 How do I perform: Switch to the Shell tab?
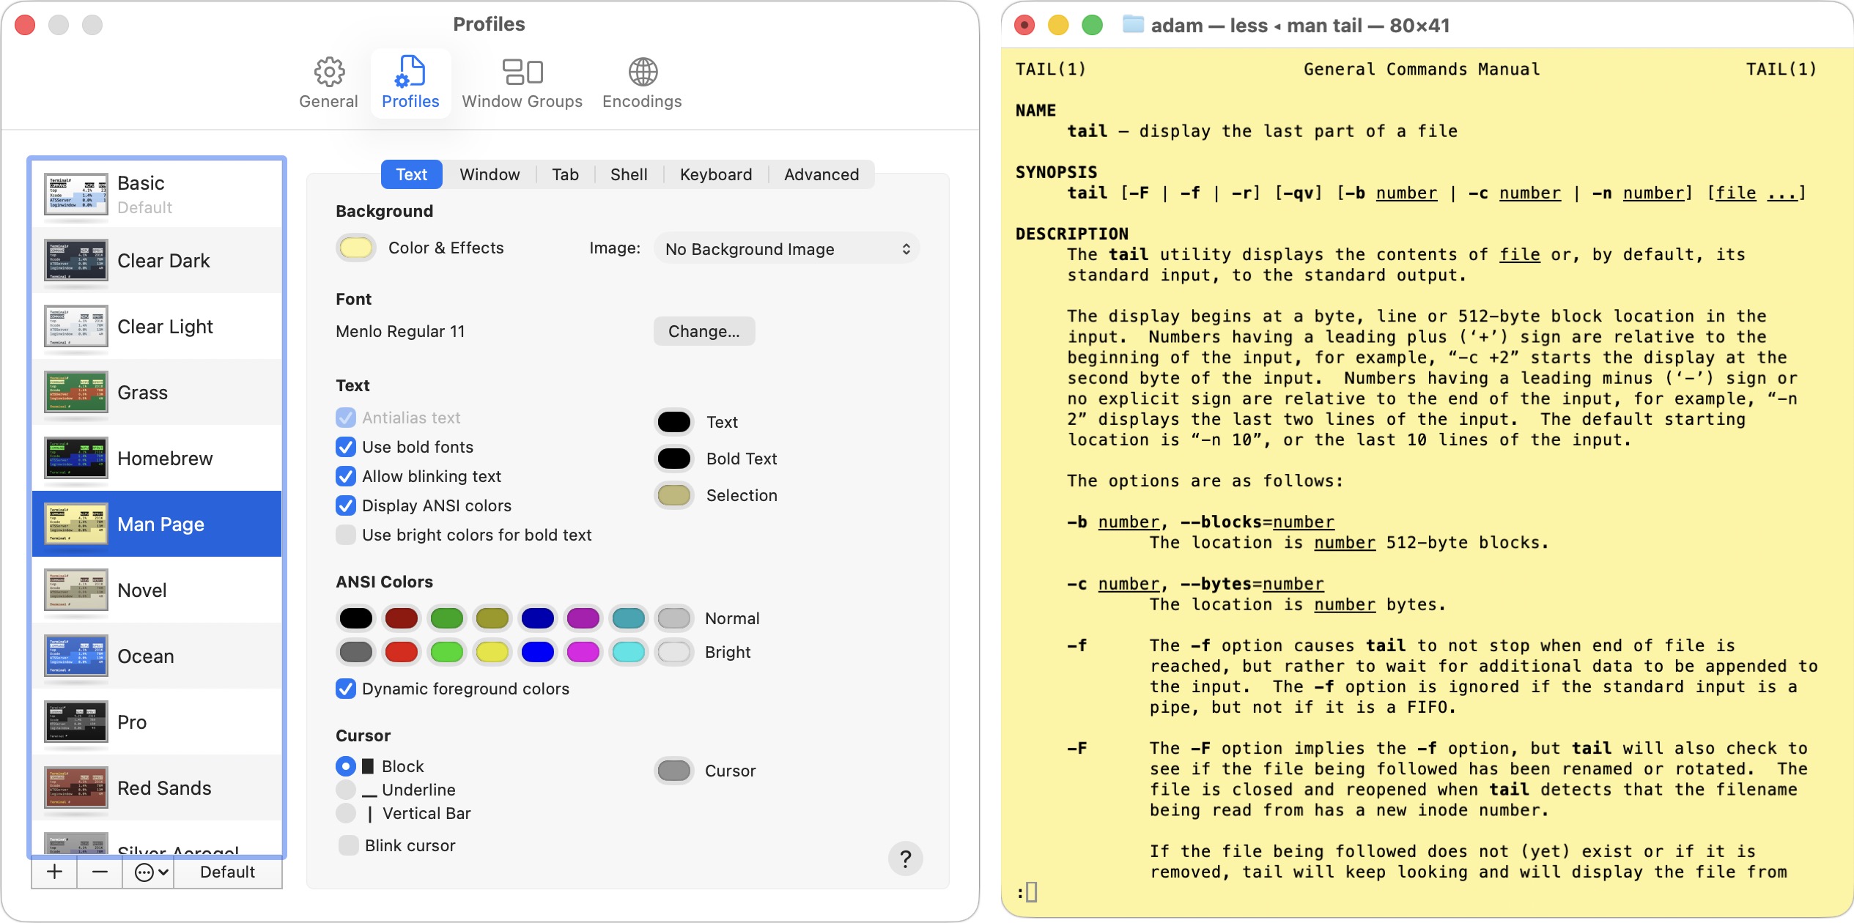(628, 174)
